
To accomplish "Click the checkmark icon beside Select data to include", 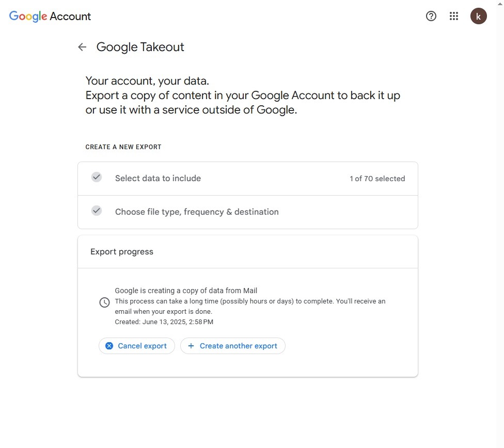I will point(97,177).
